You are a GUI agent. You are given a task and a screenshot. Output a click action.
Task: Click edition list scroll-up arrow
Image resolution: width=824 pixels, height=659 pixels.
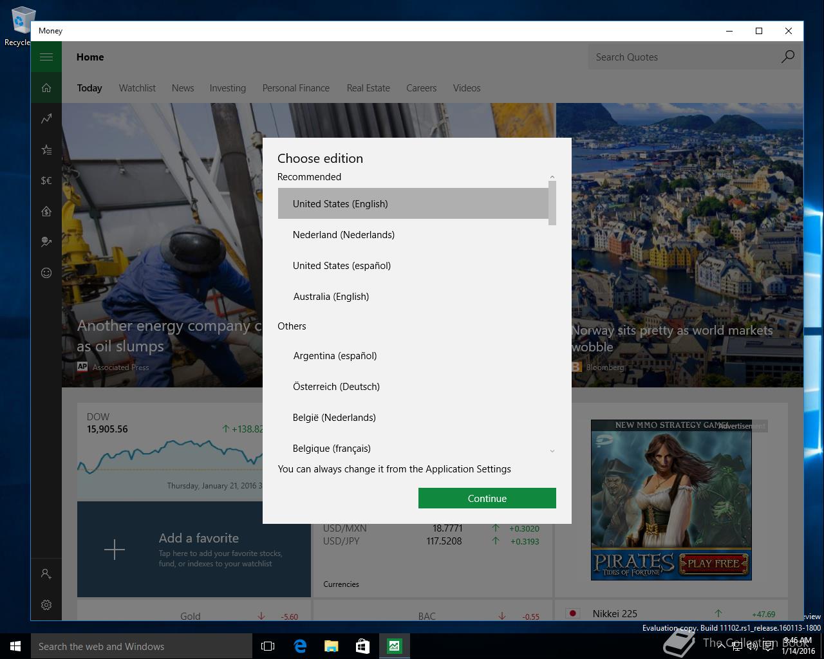[552, 176]
